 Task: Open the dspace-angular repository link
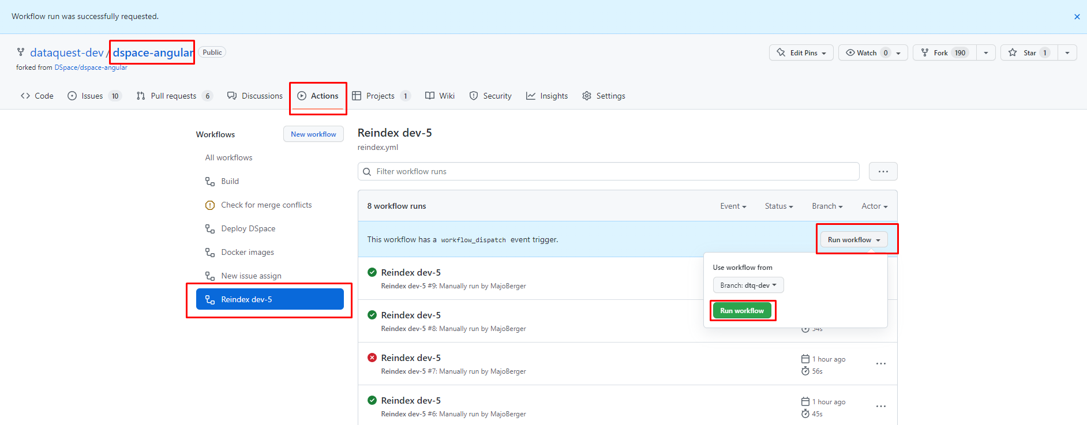click(153, 52)
